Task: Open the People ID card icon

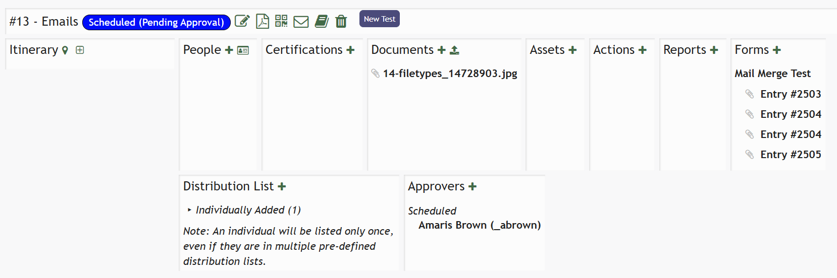Action: coord(243,50)
